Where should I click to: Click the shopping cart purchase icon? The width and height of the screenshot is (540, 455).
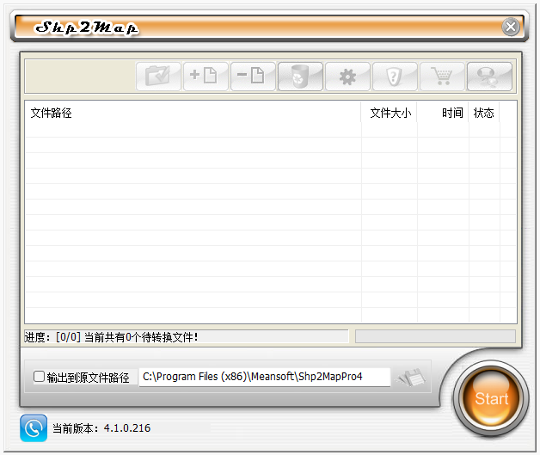tap(442, 77)
